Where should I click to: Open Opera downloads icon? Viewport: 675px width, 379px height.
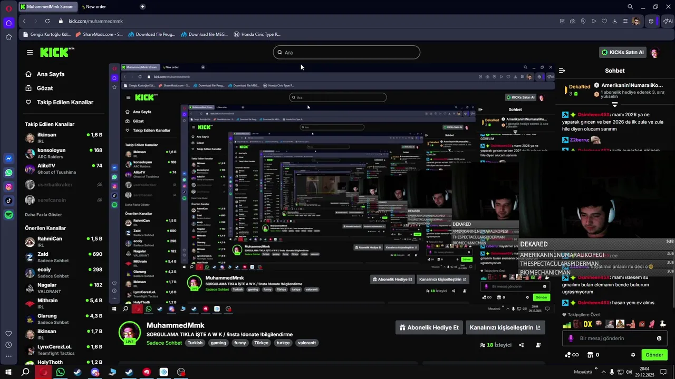point(615,21)
